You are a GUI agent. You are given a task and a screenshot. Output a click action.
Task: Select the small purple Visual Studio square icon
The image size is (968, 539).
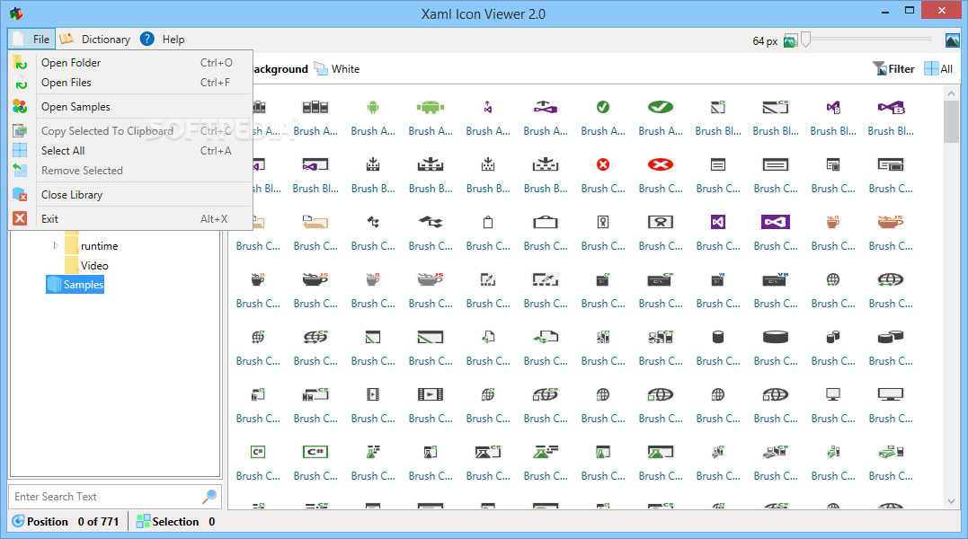point(718,222)
